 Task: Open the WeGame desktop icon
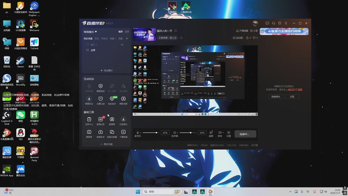[x=34, y=26]
